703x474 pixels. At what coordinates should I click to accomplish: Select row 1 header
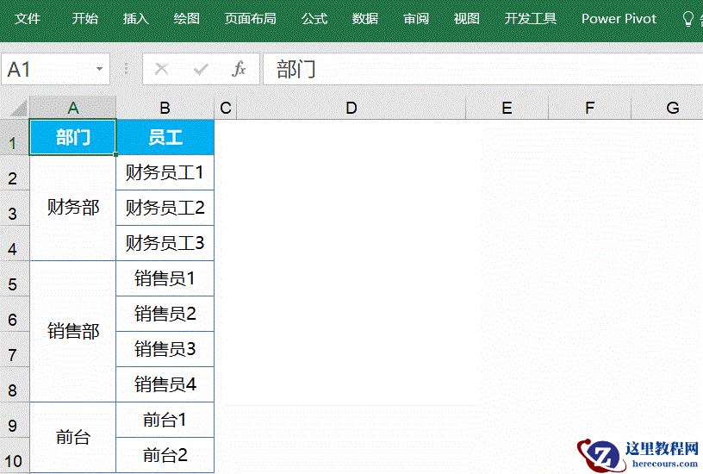point(15,137)
